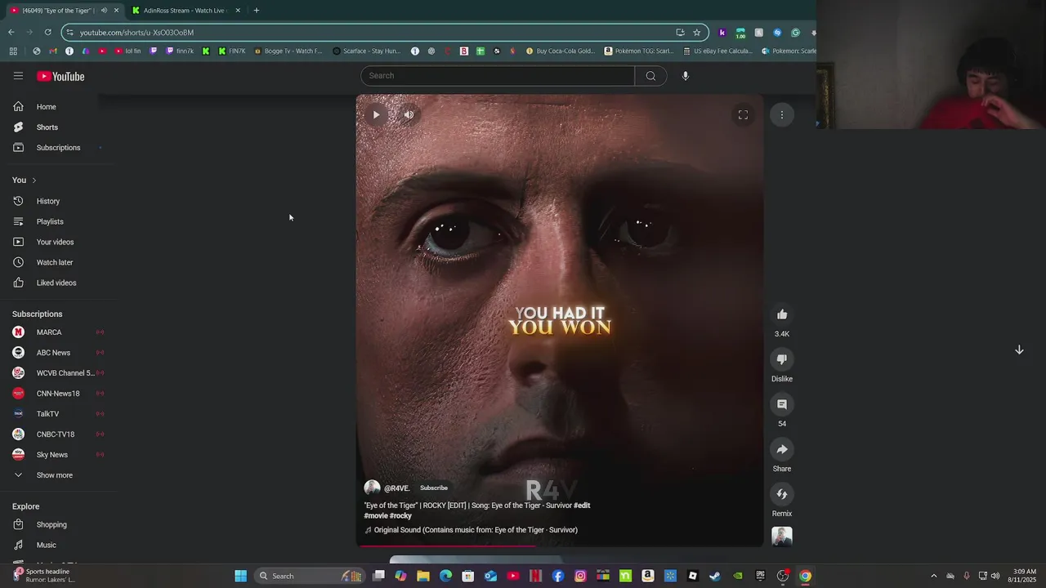Screen dimensions: 1046x588
Task: Go back in browser history
Action: click(x=11, y=33)
